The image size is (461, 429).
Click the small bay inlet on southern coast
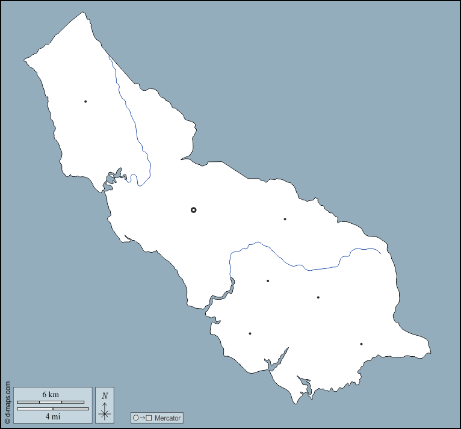point(306,386)
